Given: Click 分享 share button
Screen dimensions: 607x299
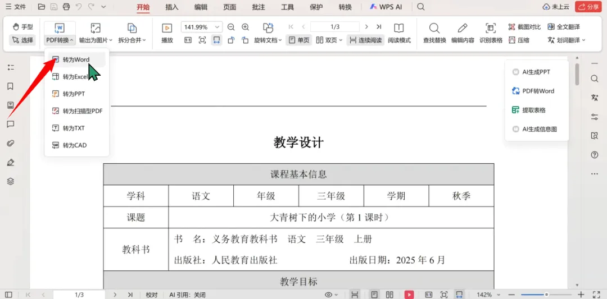Looking at the screenshot, I should [588, 7].
